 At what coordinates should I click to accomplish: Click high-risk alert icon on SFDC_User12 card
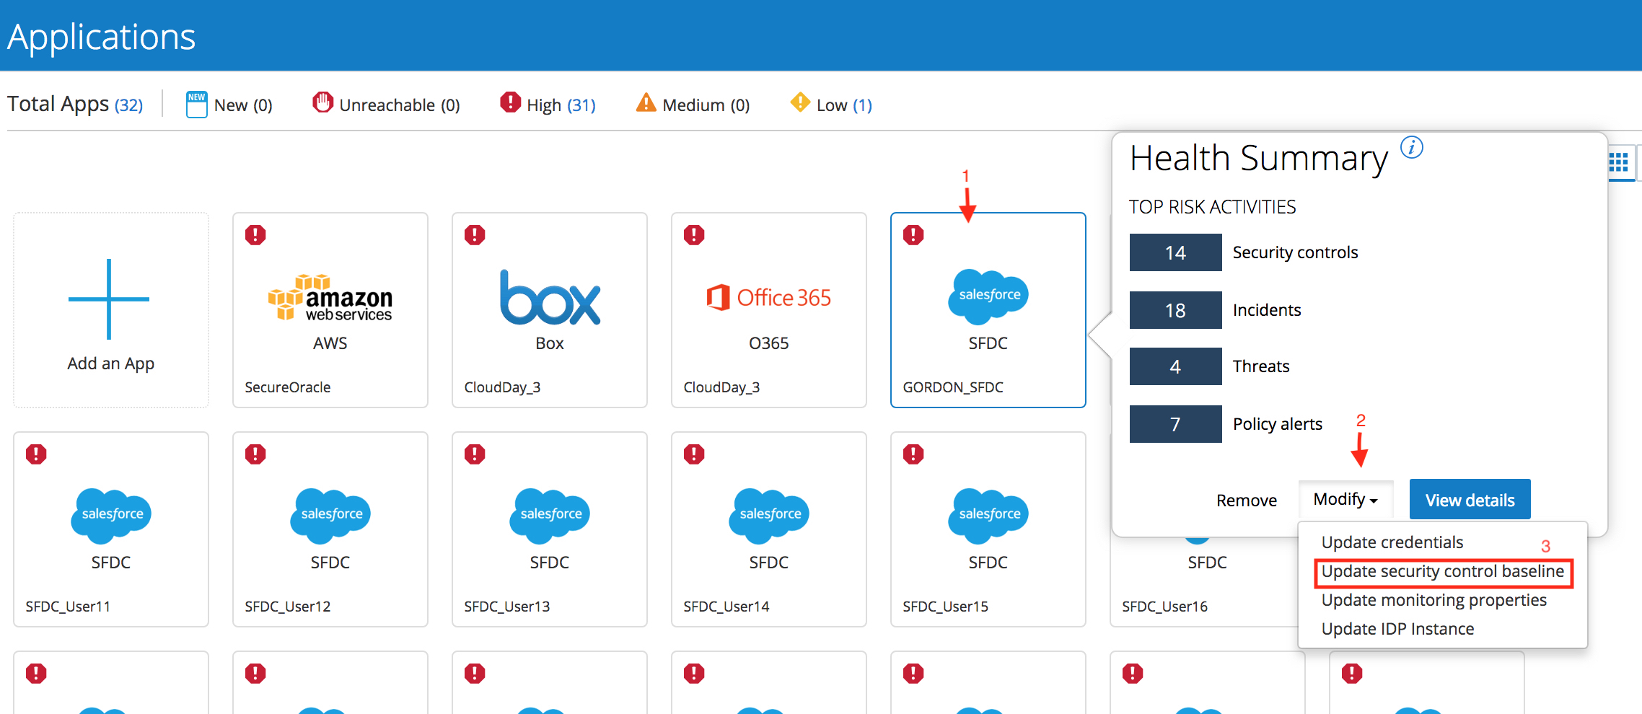(255, 454)
